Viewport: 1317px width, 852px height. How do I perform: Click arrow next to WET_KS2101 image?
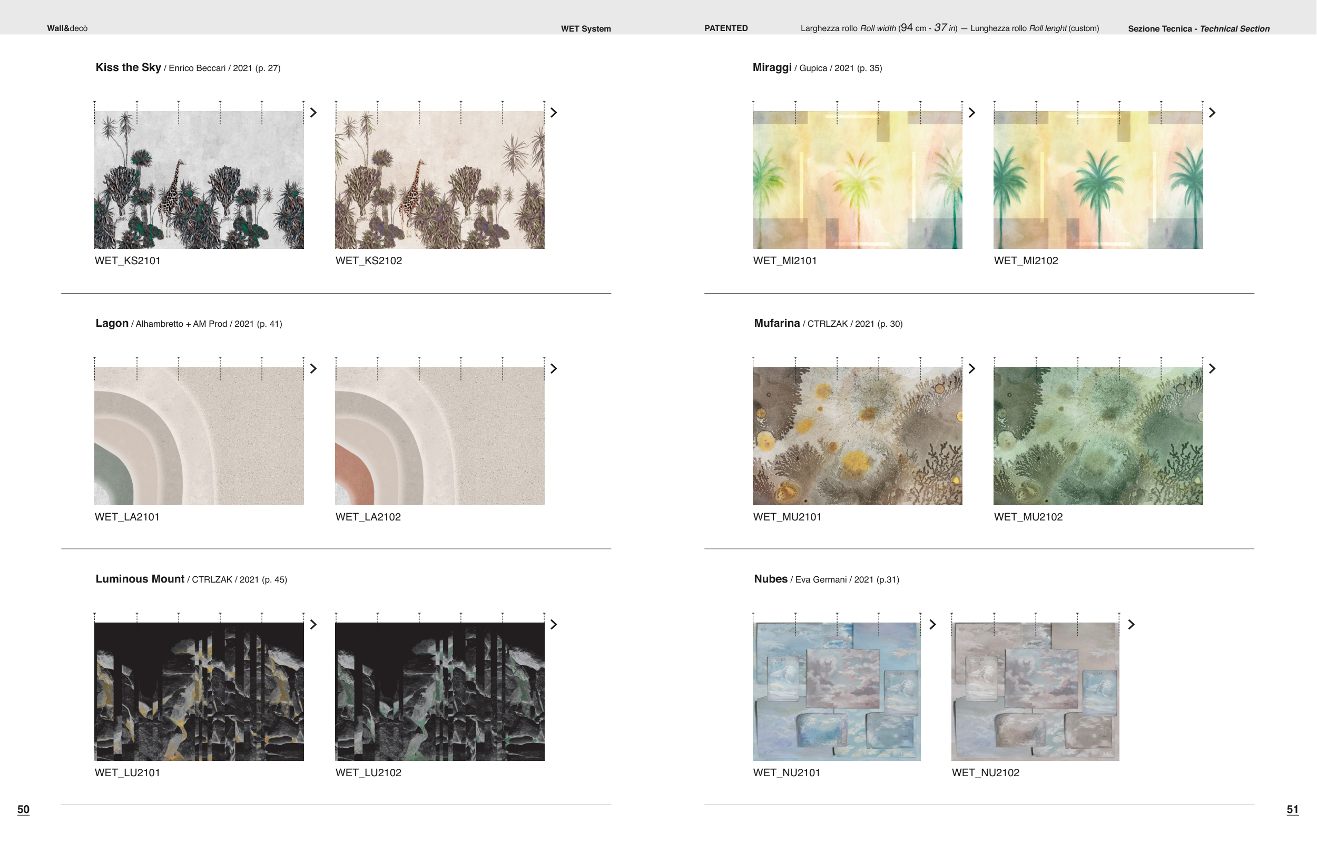(x=313, y=113)
